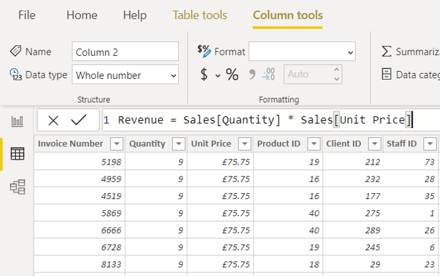
Task: Apply percentage format with % icon
Action: click(x=232, y=75)
